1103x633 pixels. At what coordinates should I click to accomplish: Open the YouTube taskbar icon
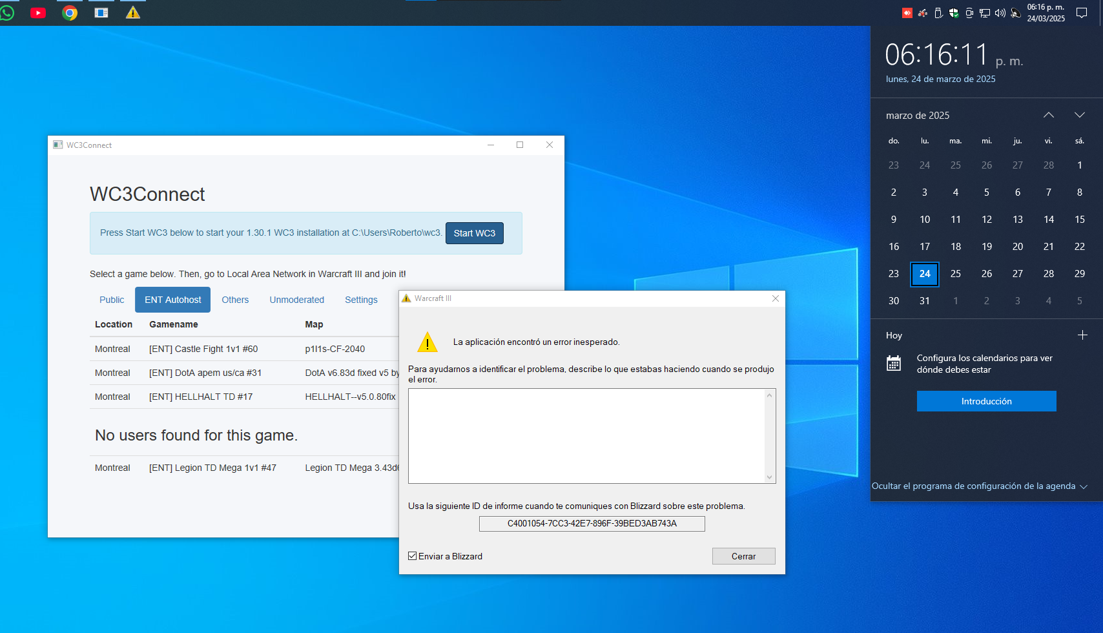click(38, 13)
